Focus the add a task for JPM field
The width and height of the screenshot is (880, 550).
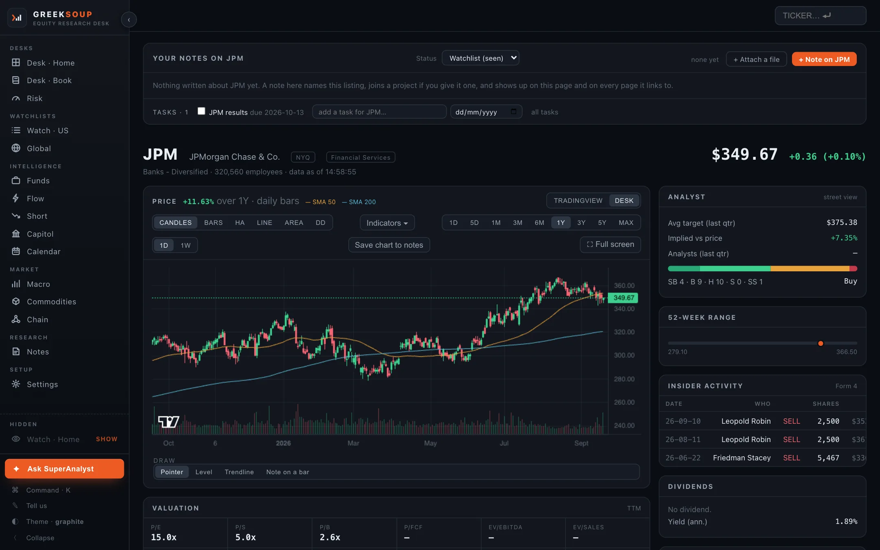[379, 112]
